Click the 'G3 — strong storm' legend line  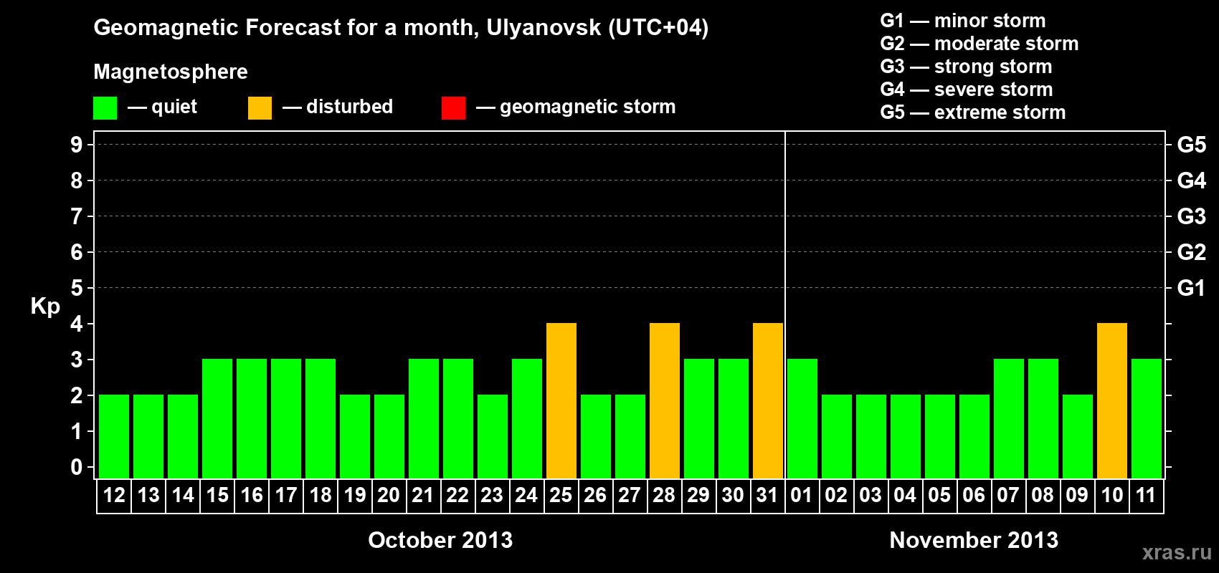click(x=966, y=67)
